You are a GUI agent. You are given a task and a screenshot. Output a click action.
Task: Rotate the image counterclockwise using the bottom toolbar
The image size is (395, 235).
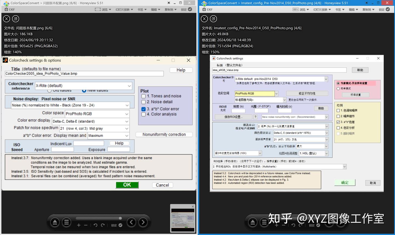95,225
